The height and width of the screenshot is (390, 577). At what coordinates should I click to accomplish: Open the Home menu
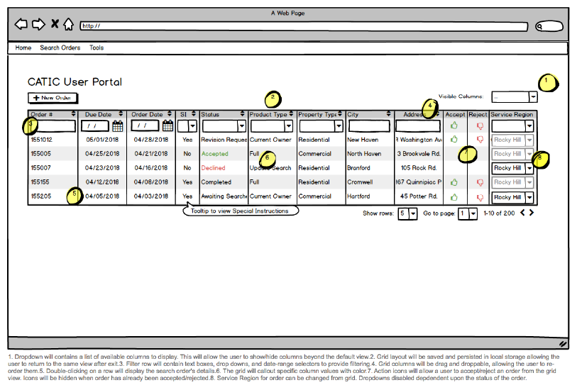click(x=23, y=48)
